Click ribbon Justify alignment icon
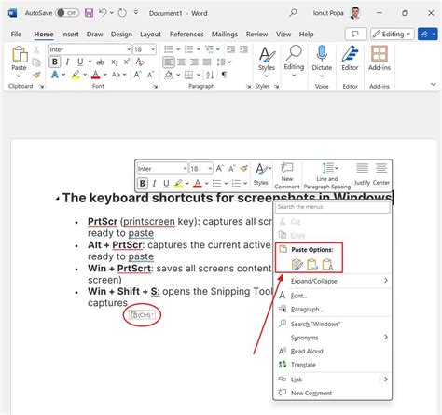 [207, 62]
